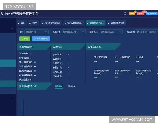This screenshot has height=126, width=158.
Task: Go to 设备诊断专家库 tab
Action: click(x=118, y=23)
